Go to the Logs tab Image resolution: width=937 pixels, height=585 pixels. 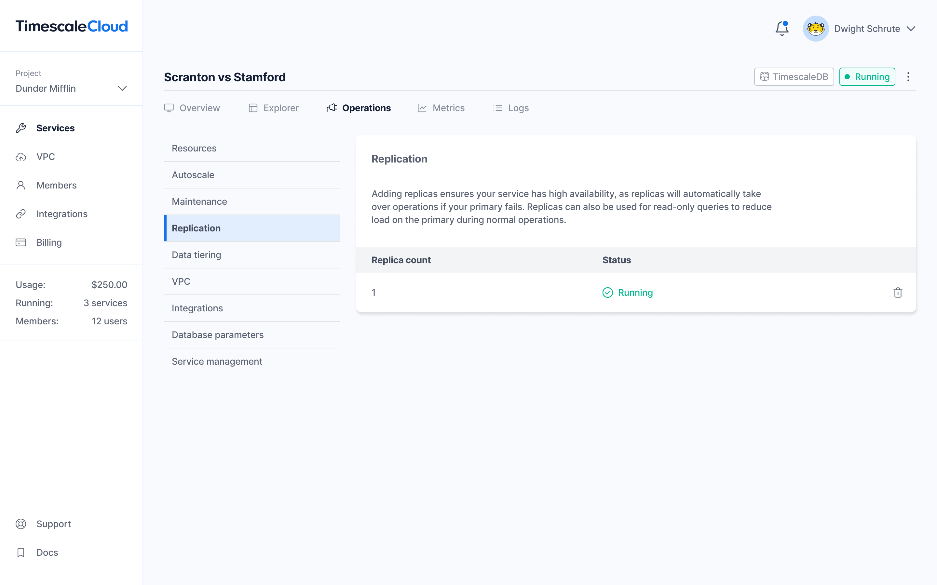coord(511,108)
